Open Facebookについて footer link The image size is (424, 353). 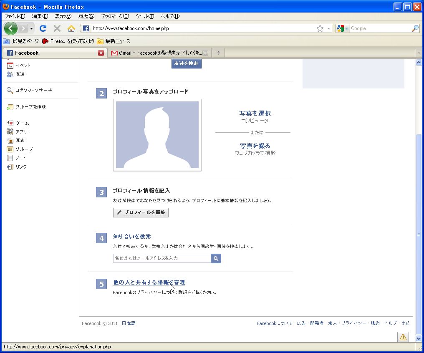pyautogui.click(x=275, y=323)
